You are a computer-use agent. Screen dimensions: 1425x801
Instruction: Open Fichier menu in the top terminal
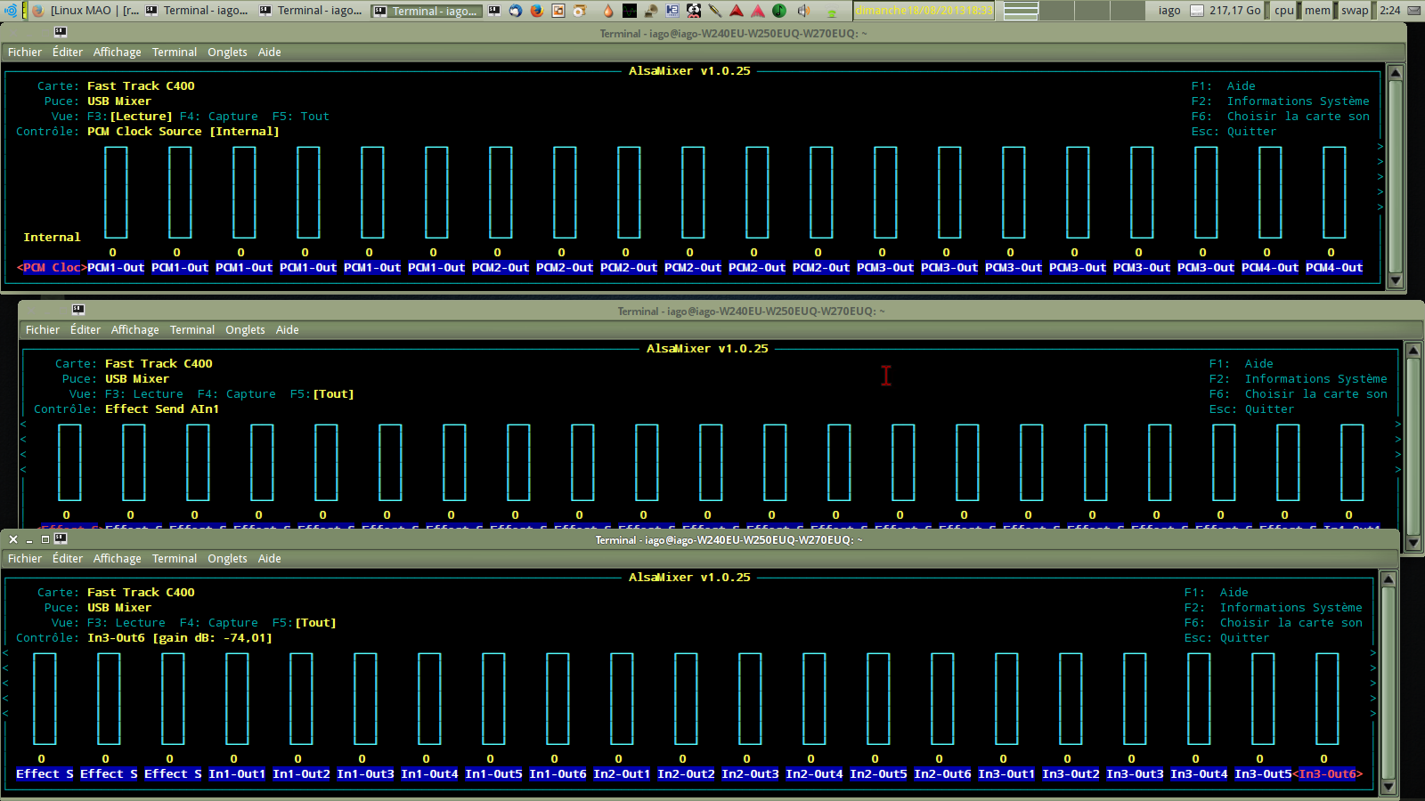coord(25,53)
